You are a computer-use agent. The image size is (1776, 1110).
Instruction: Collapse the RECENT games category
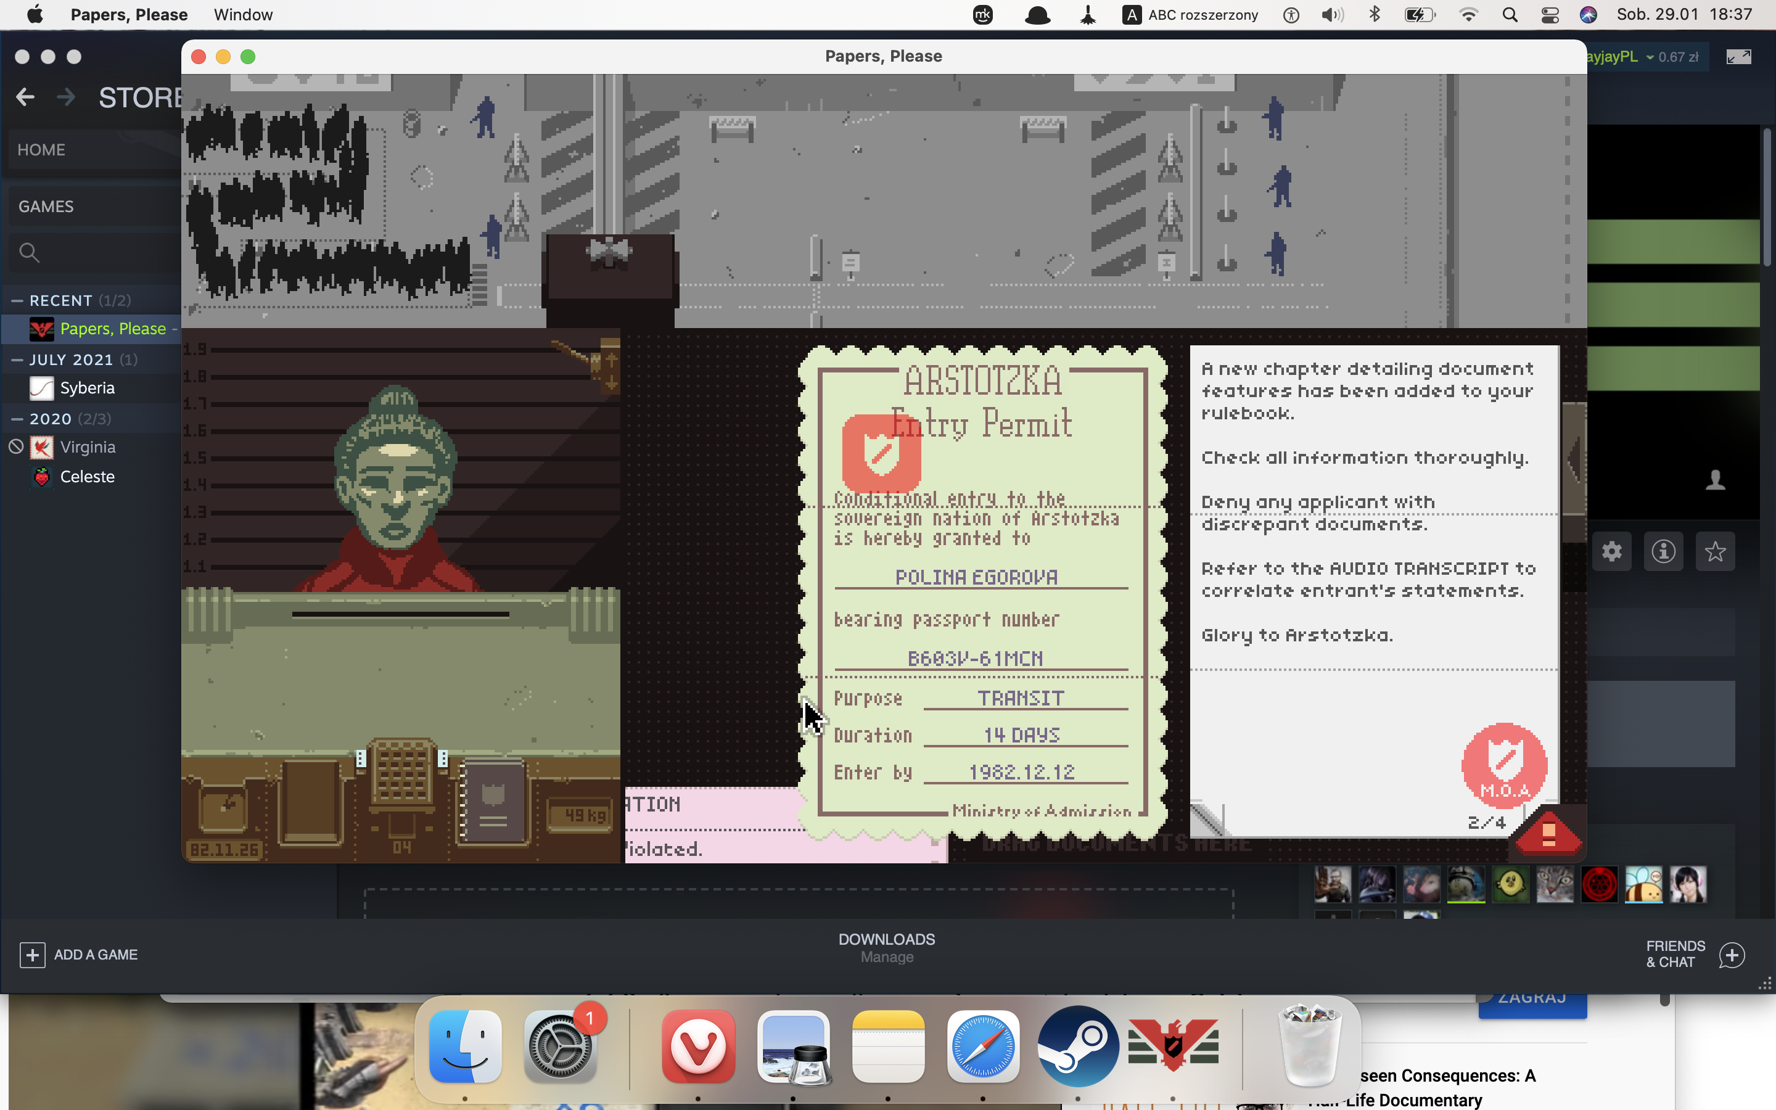(x=18, y=300)
